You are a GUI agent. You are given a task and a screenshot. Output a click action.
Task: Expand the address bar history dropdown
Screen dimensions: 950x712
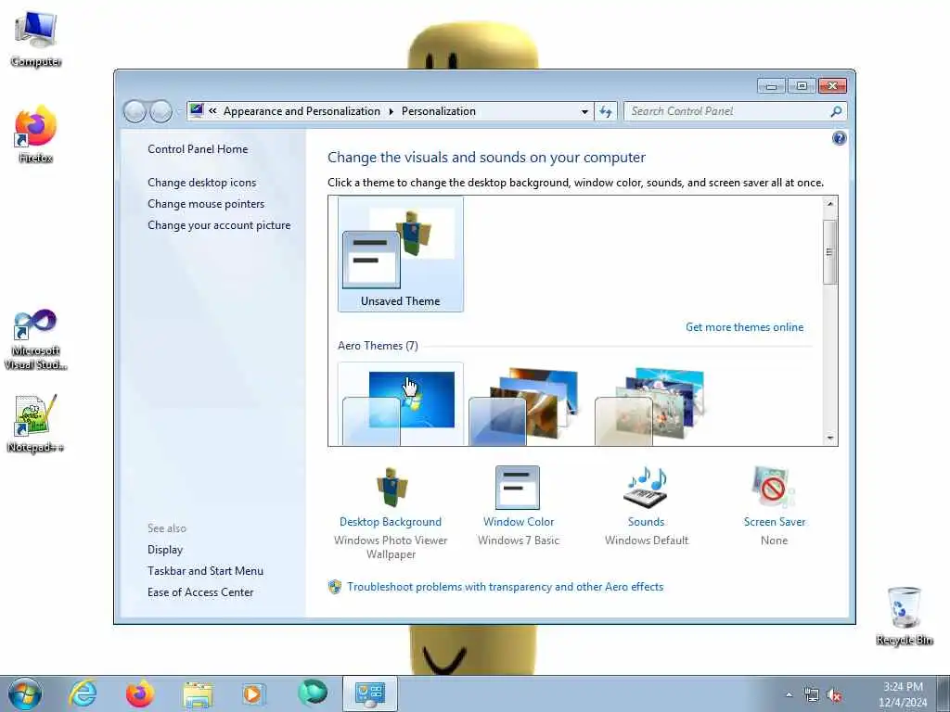click(584, 111)
